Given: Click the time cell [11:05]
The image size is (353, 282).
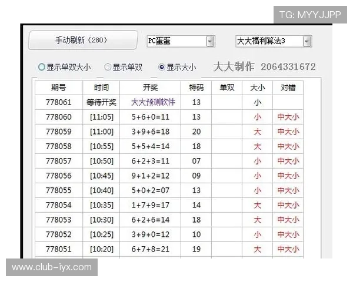Looking at the screenshot, I should (x=102, y=117).
